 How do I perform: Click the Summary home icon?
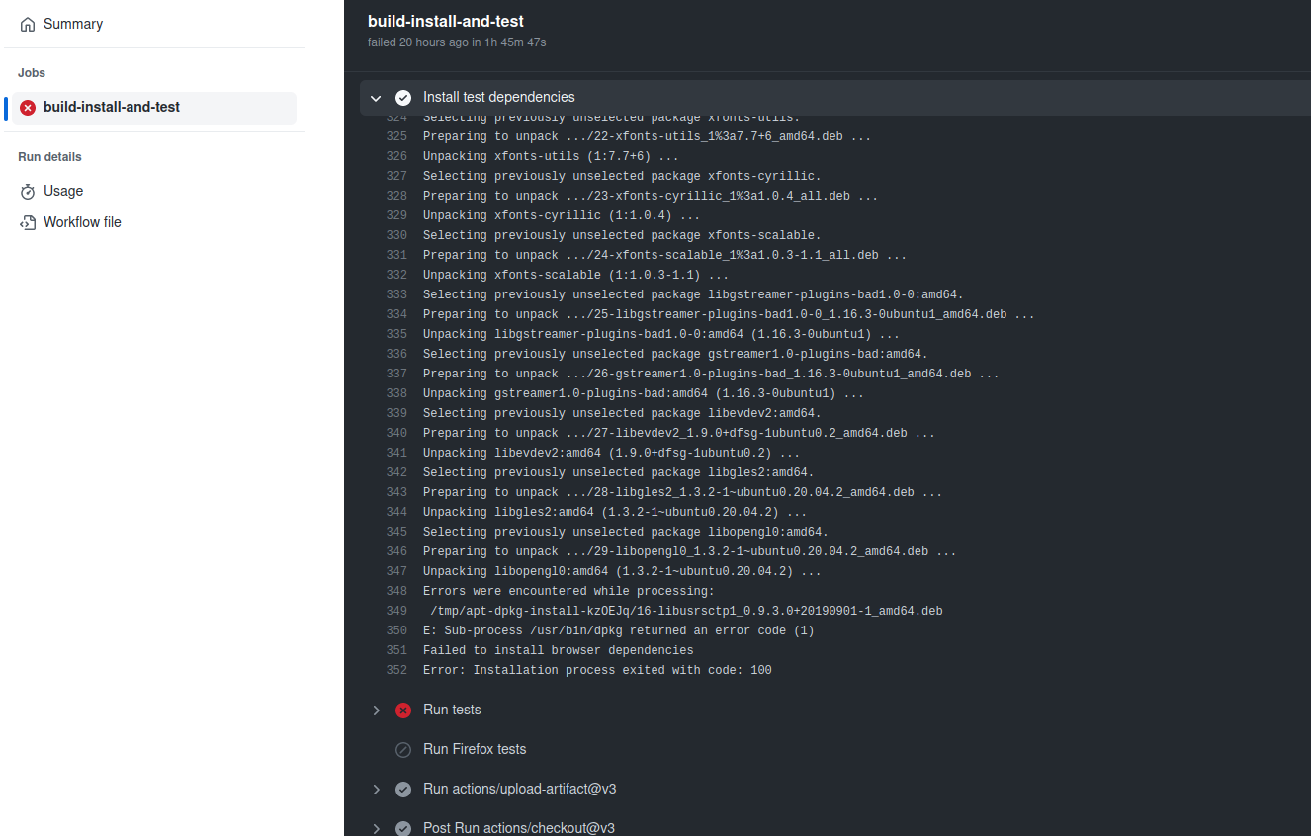click(28, 24)
